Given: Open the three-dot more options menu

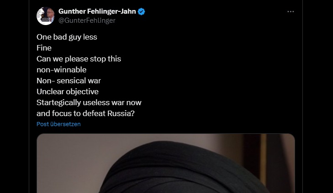Looking at the screenshot, I should click(291, 12).
